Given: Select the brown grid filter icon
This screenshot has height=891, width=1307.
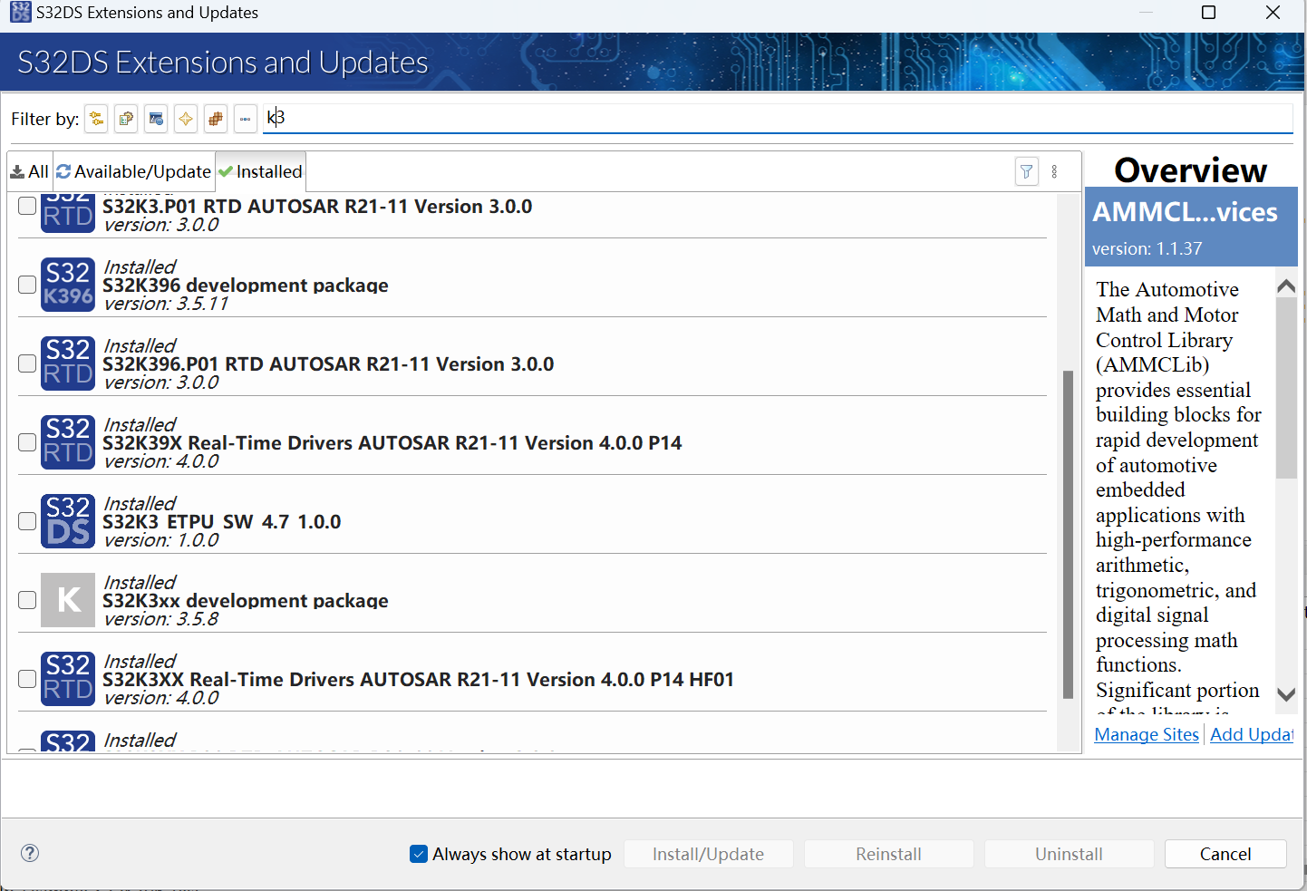Looking at the screenshot, I should point(216,119).
